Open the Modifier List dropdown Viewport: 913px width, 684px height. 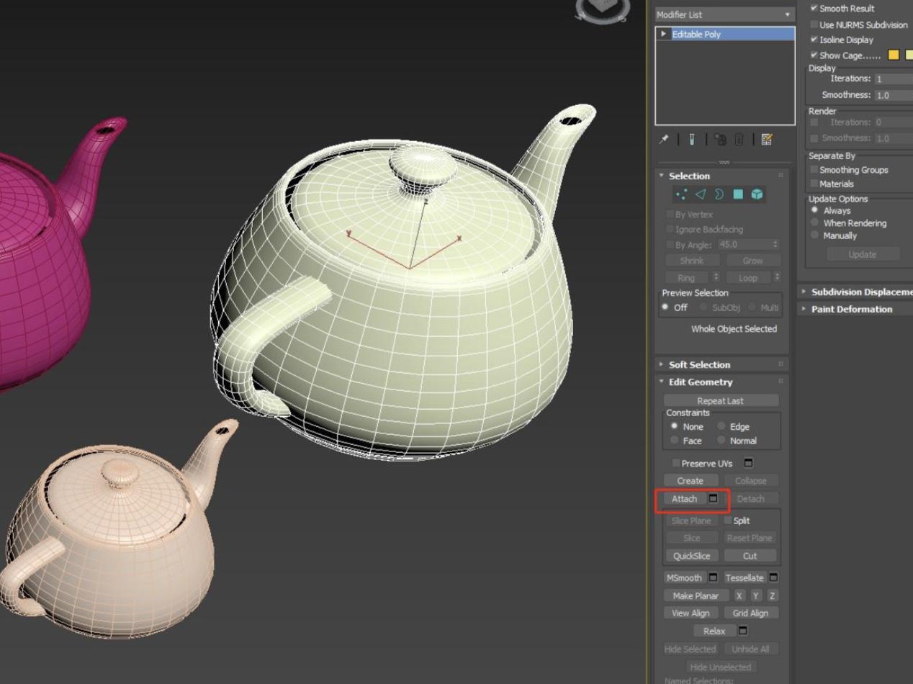point(723,14)
